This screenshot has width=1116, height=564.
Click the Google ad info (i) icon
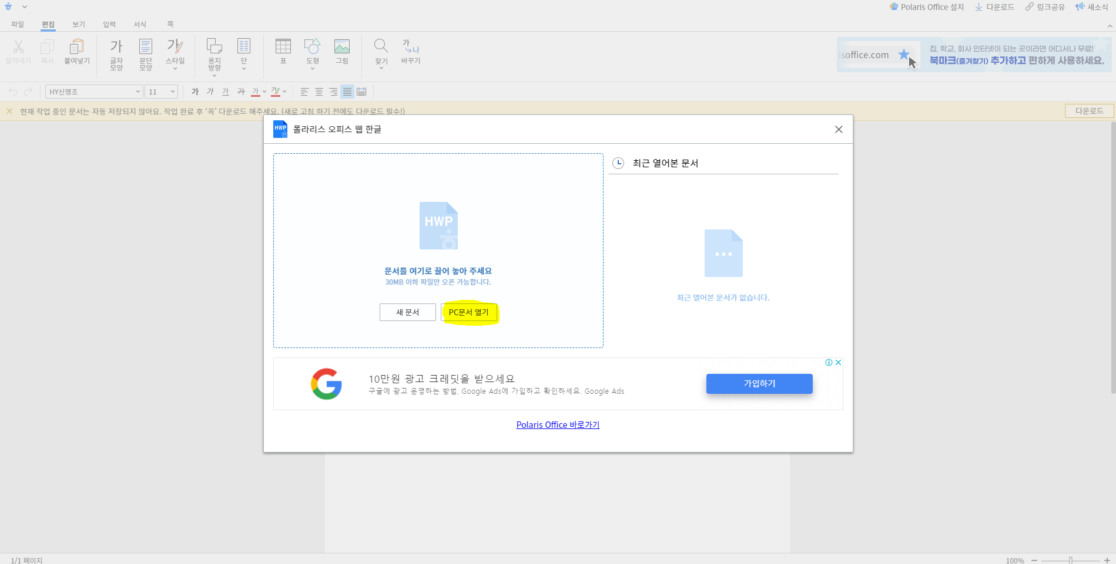click(829, 362)
